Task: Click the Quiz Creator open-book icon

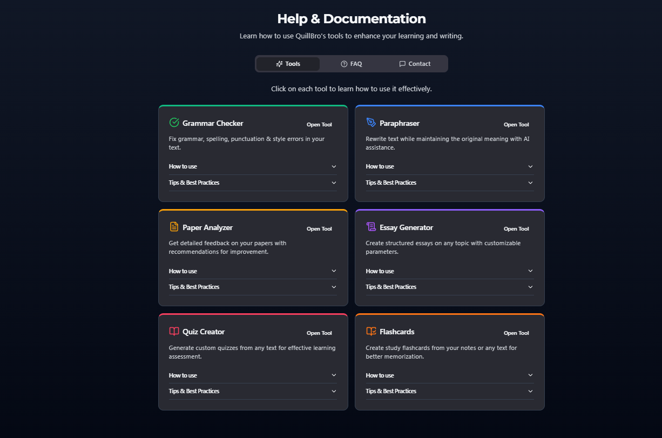Action: (174, 331)
